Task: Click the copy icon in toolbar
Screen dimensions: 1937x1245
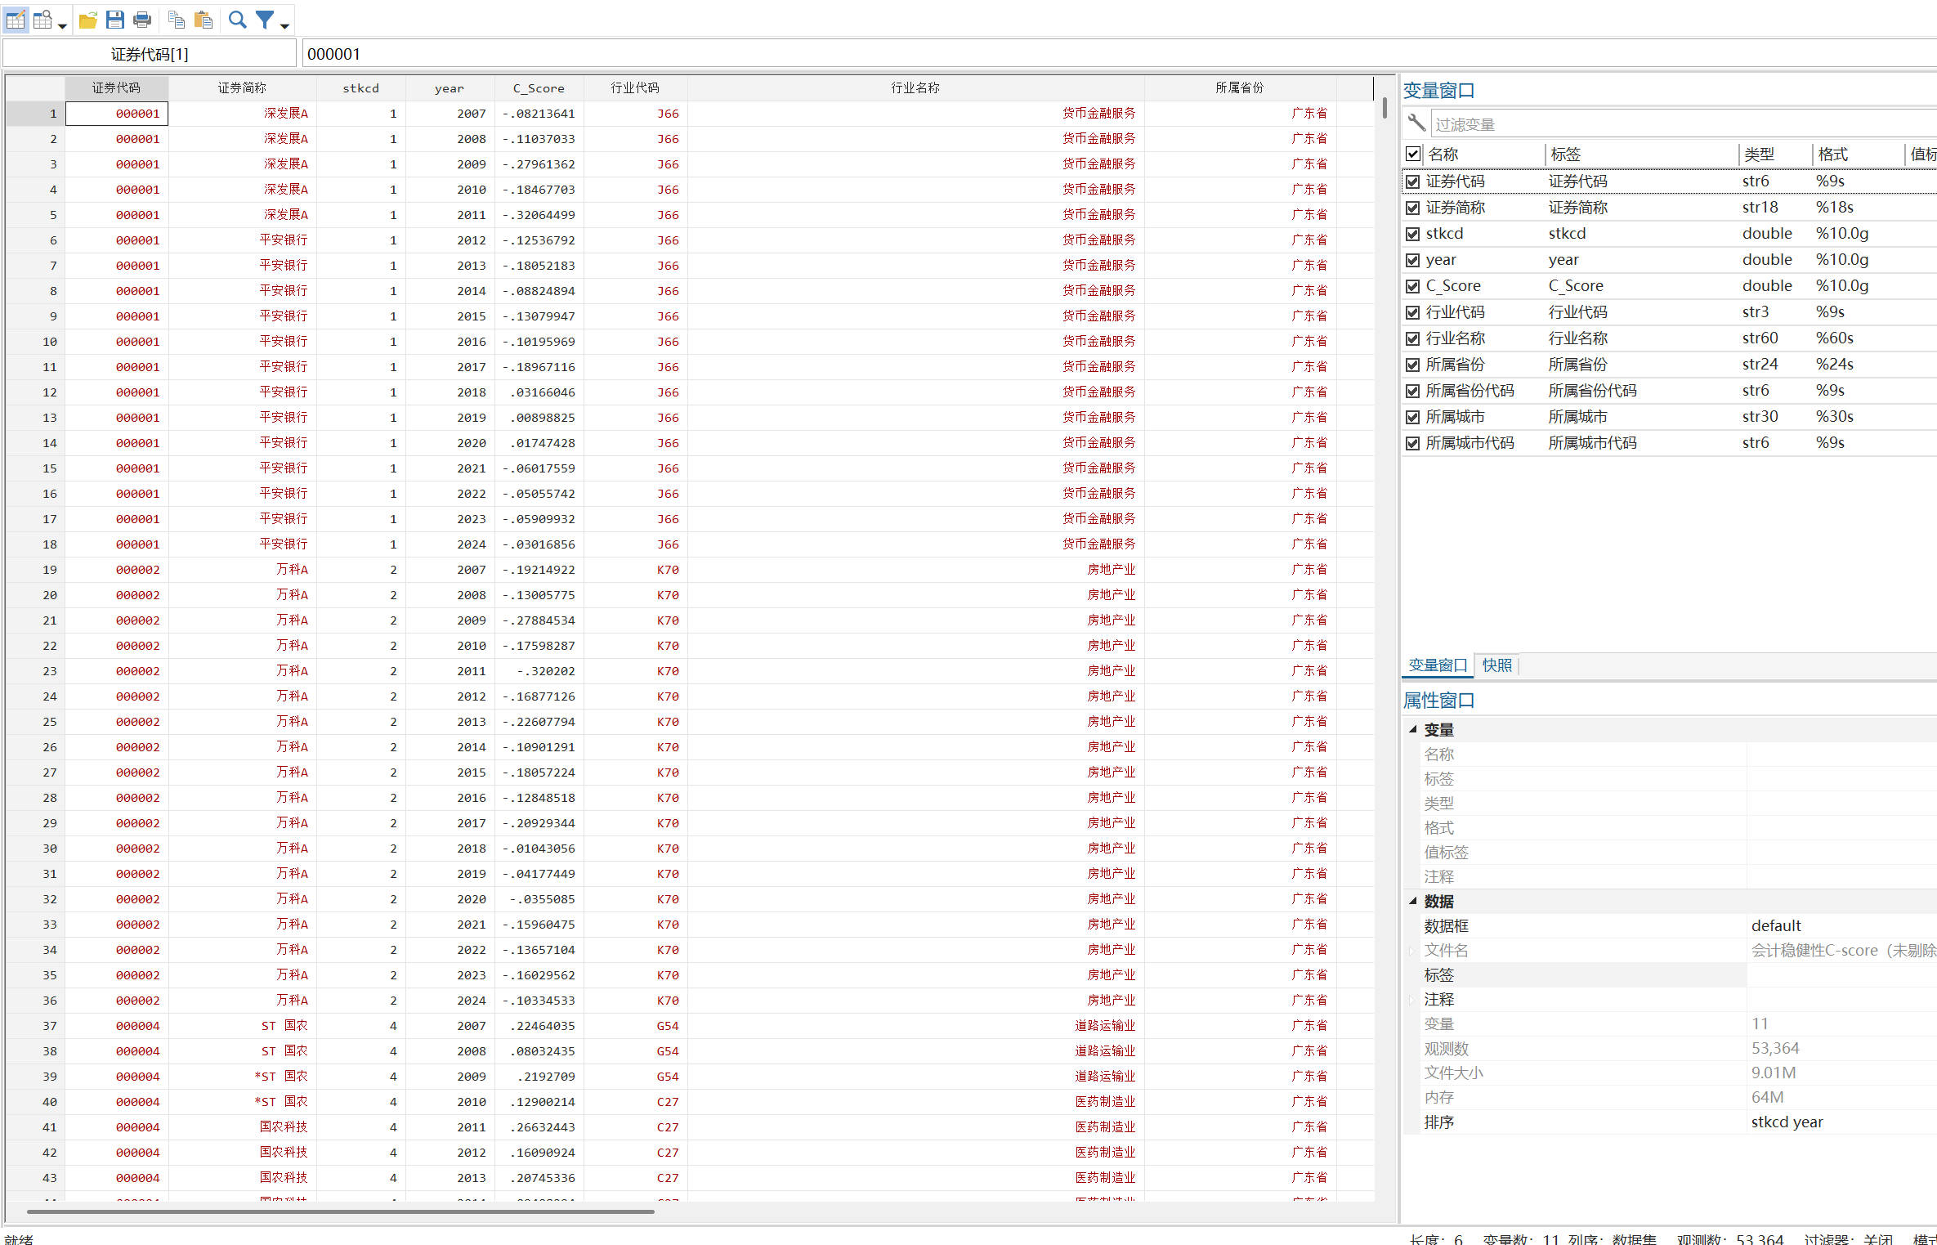Action: [x=176, y=20]
